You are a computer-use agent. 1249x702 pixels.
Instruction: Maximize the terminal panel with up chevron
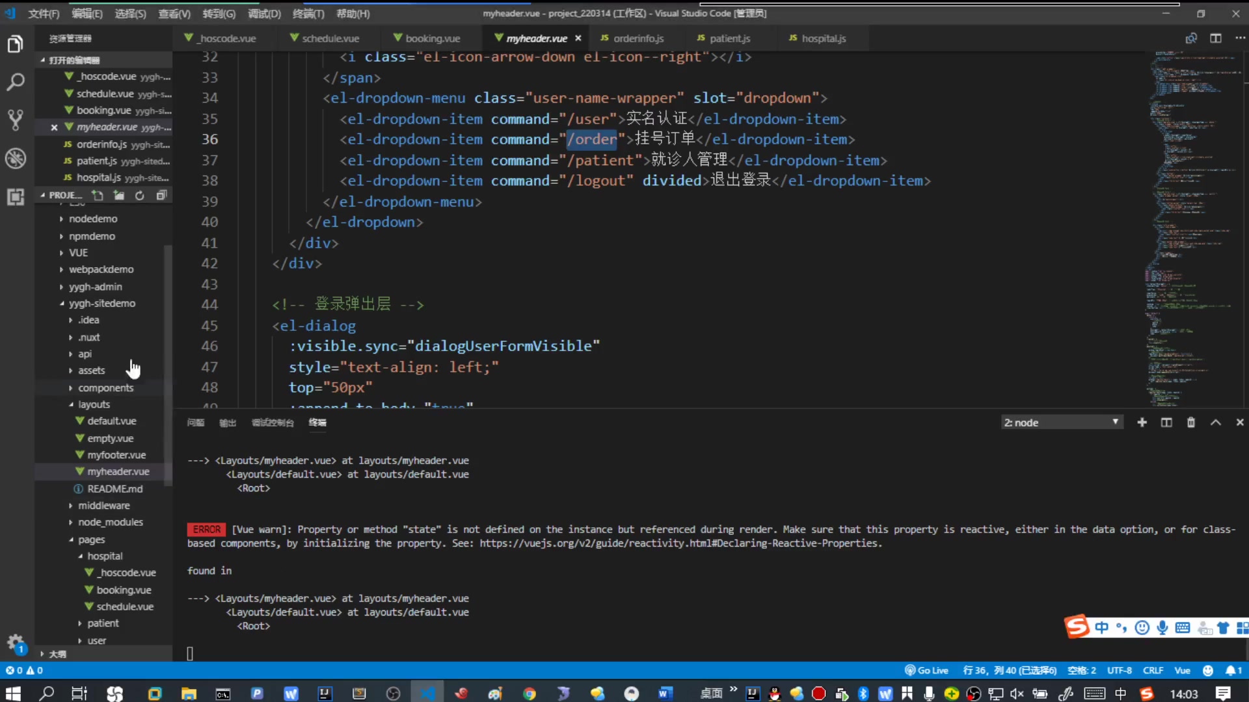[1215, 422]
